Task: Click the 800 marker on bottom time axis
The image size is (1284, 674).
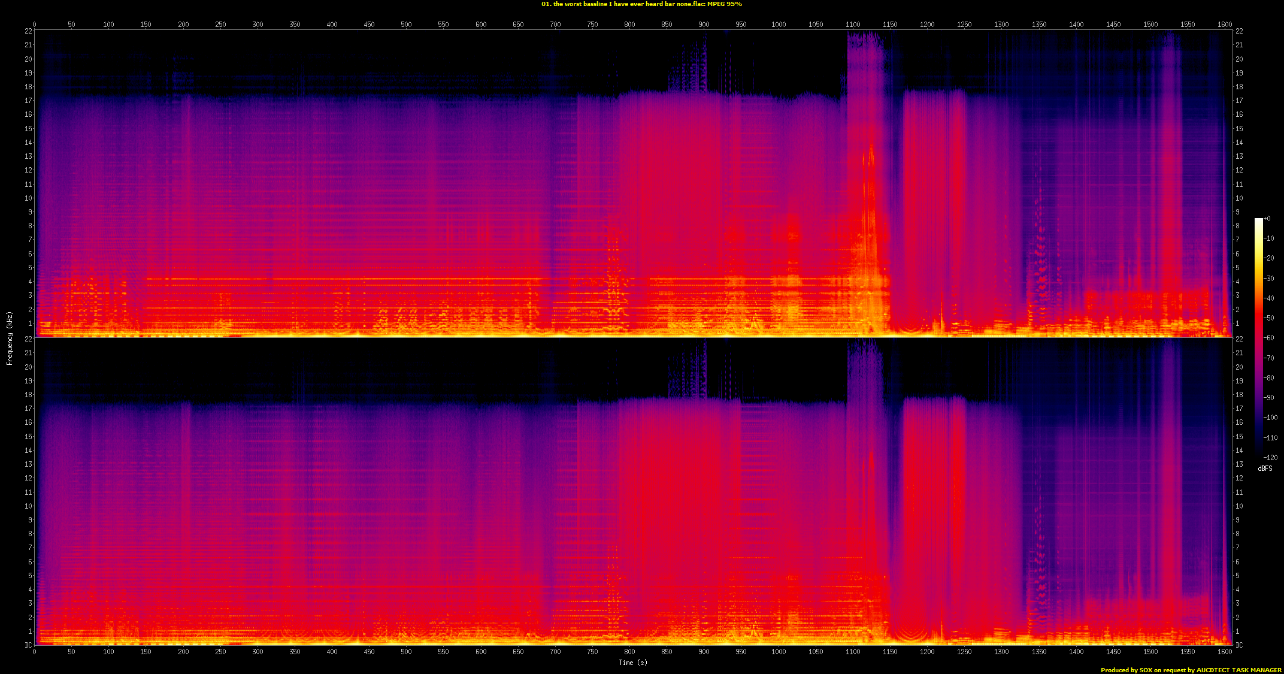Action: click(x=629, y=651)
